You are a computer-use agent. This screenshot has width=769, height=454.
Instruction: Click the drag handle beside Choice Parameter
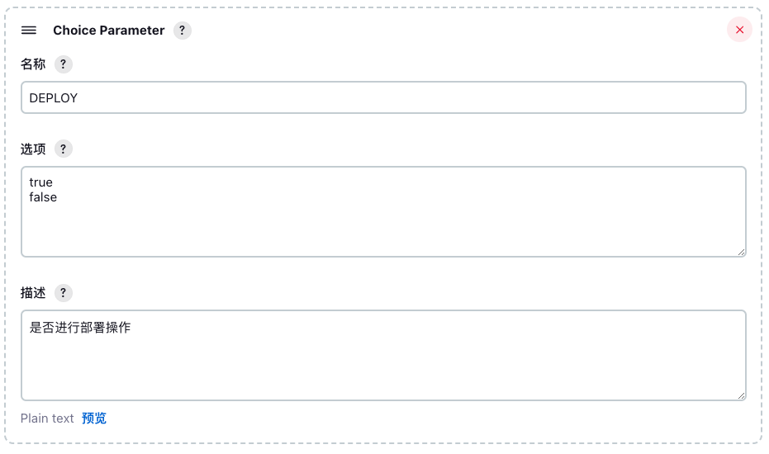pos(29,31)
